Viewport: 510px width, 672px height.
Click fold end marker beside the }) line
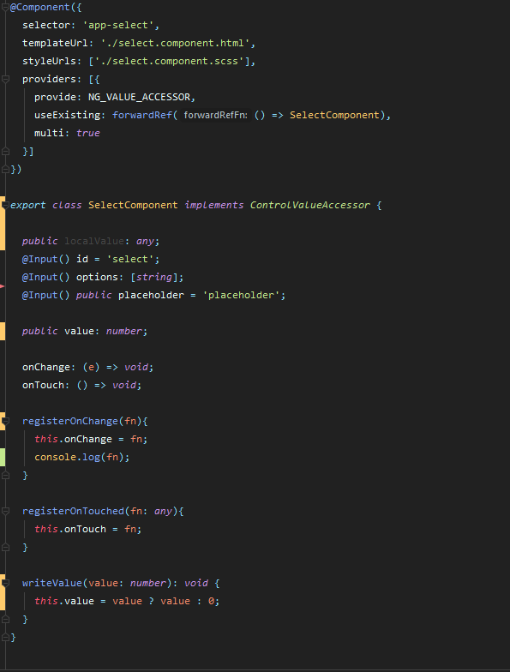(5, 170)
